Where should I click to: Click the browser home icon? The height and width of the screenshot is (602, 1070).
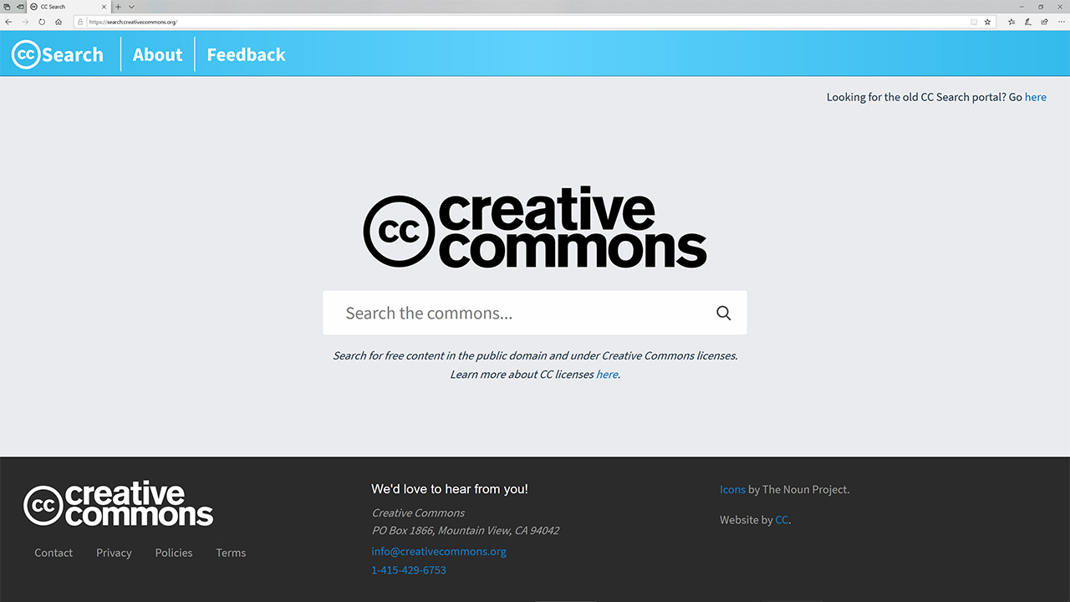(59, 22)
